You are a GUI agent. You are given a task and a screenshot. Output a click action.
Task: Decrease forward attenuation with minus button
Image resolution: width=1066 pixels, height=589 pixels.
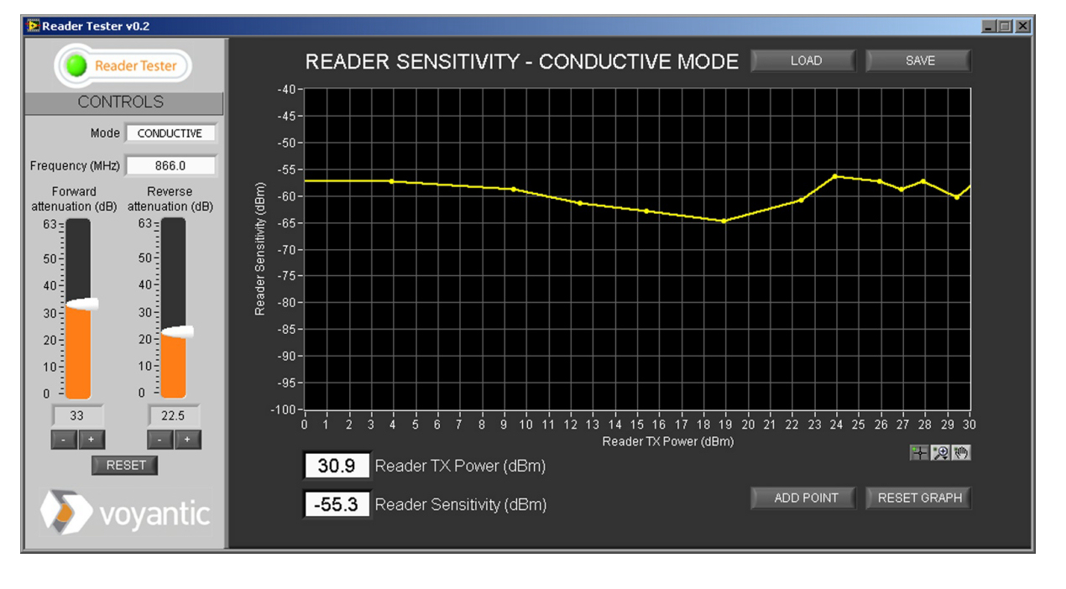click(64, 440)
